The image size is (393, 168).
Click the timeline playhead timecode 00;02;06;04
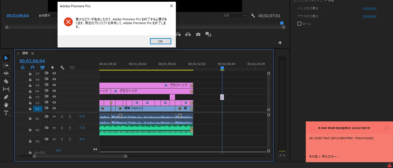click(32, 61)
